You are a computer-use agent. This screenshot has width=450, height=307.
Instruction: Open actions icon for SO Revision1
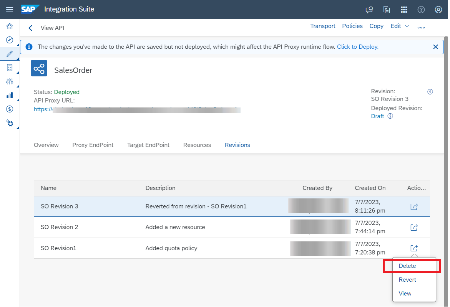coord(414,248)
